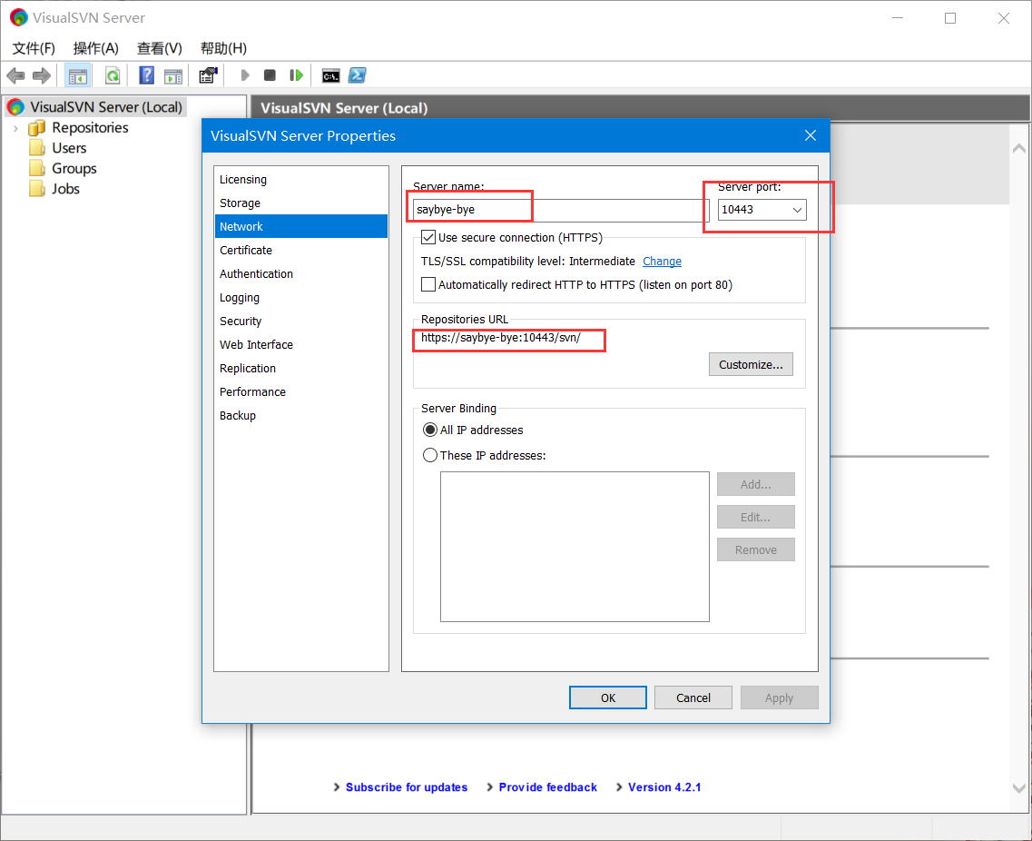Select the Network page
Image resolution: width=1032 pixels, height=841 pixels.
[x=300, y=226]
